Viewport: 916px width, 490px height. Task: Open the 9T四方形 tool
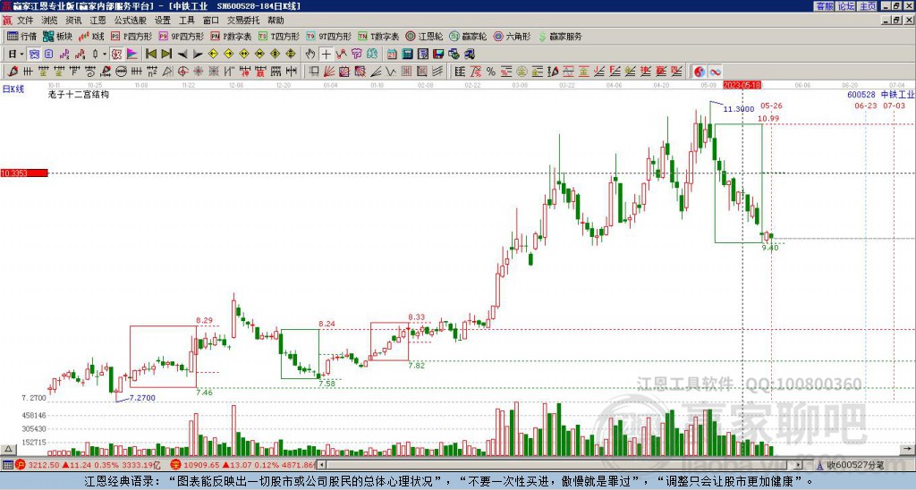coord(329,36)
